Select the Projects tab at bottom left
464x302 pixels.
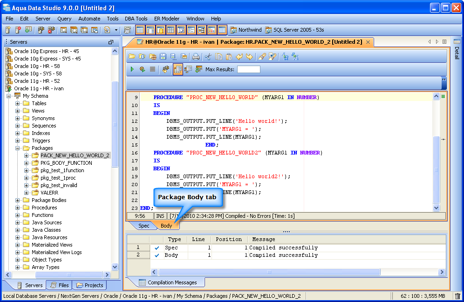pyautogui.click(x=90, y=285)
